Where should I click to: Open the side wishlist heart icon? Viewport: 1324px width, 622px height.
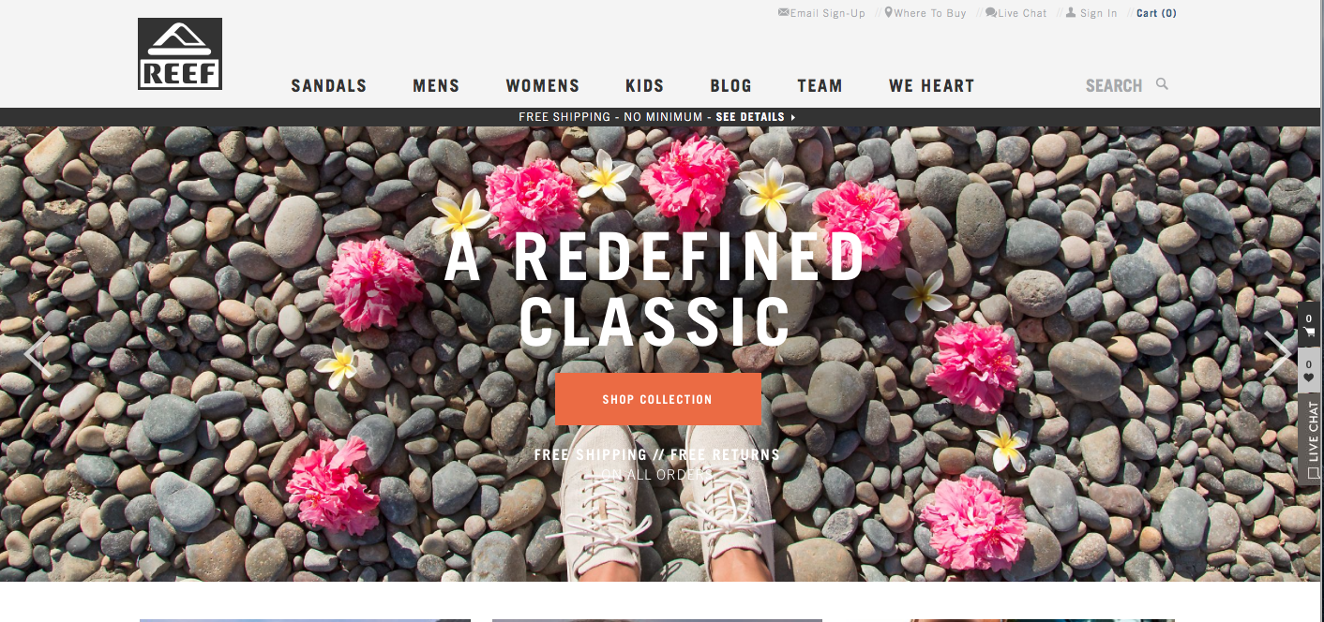click(1309, 371)
